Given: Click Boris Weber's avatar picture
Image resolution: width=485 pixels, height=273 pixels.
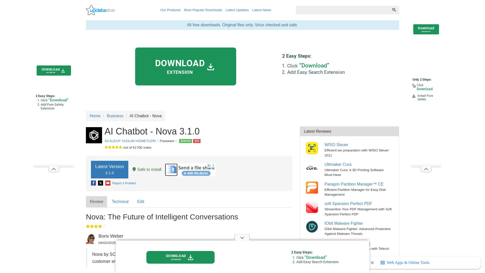Looking at the screenshot, I should tap(90, 239).
